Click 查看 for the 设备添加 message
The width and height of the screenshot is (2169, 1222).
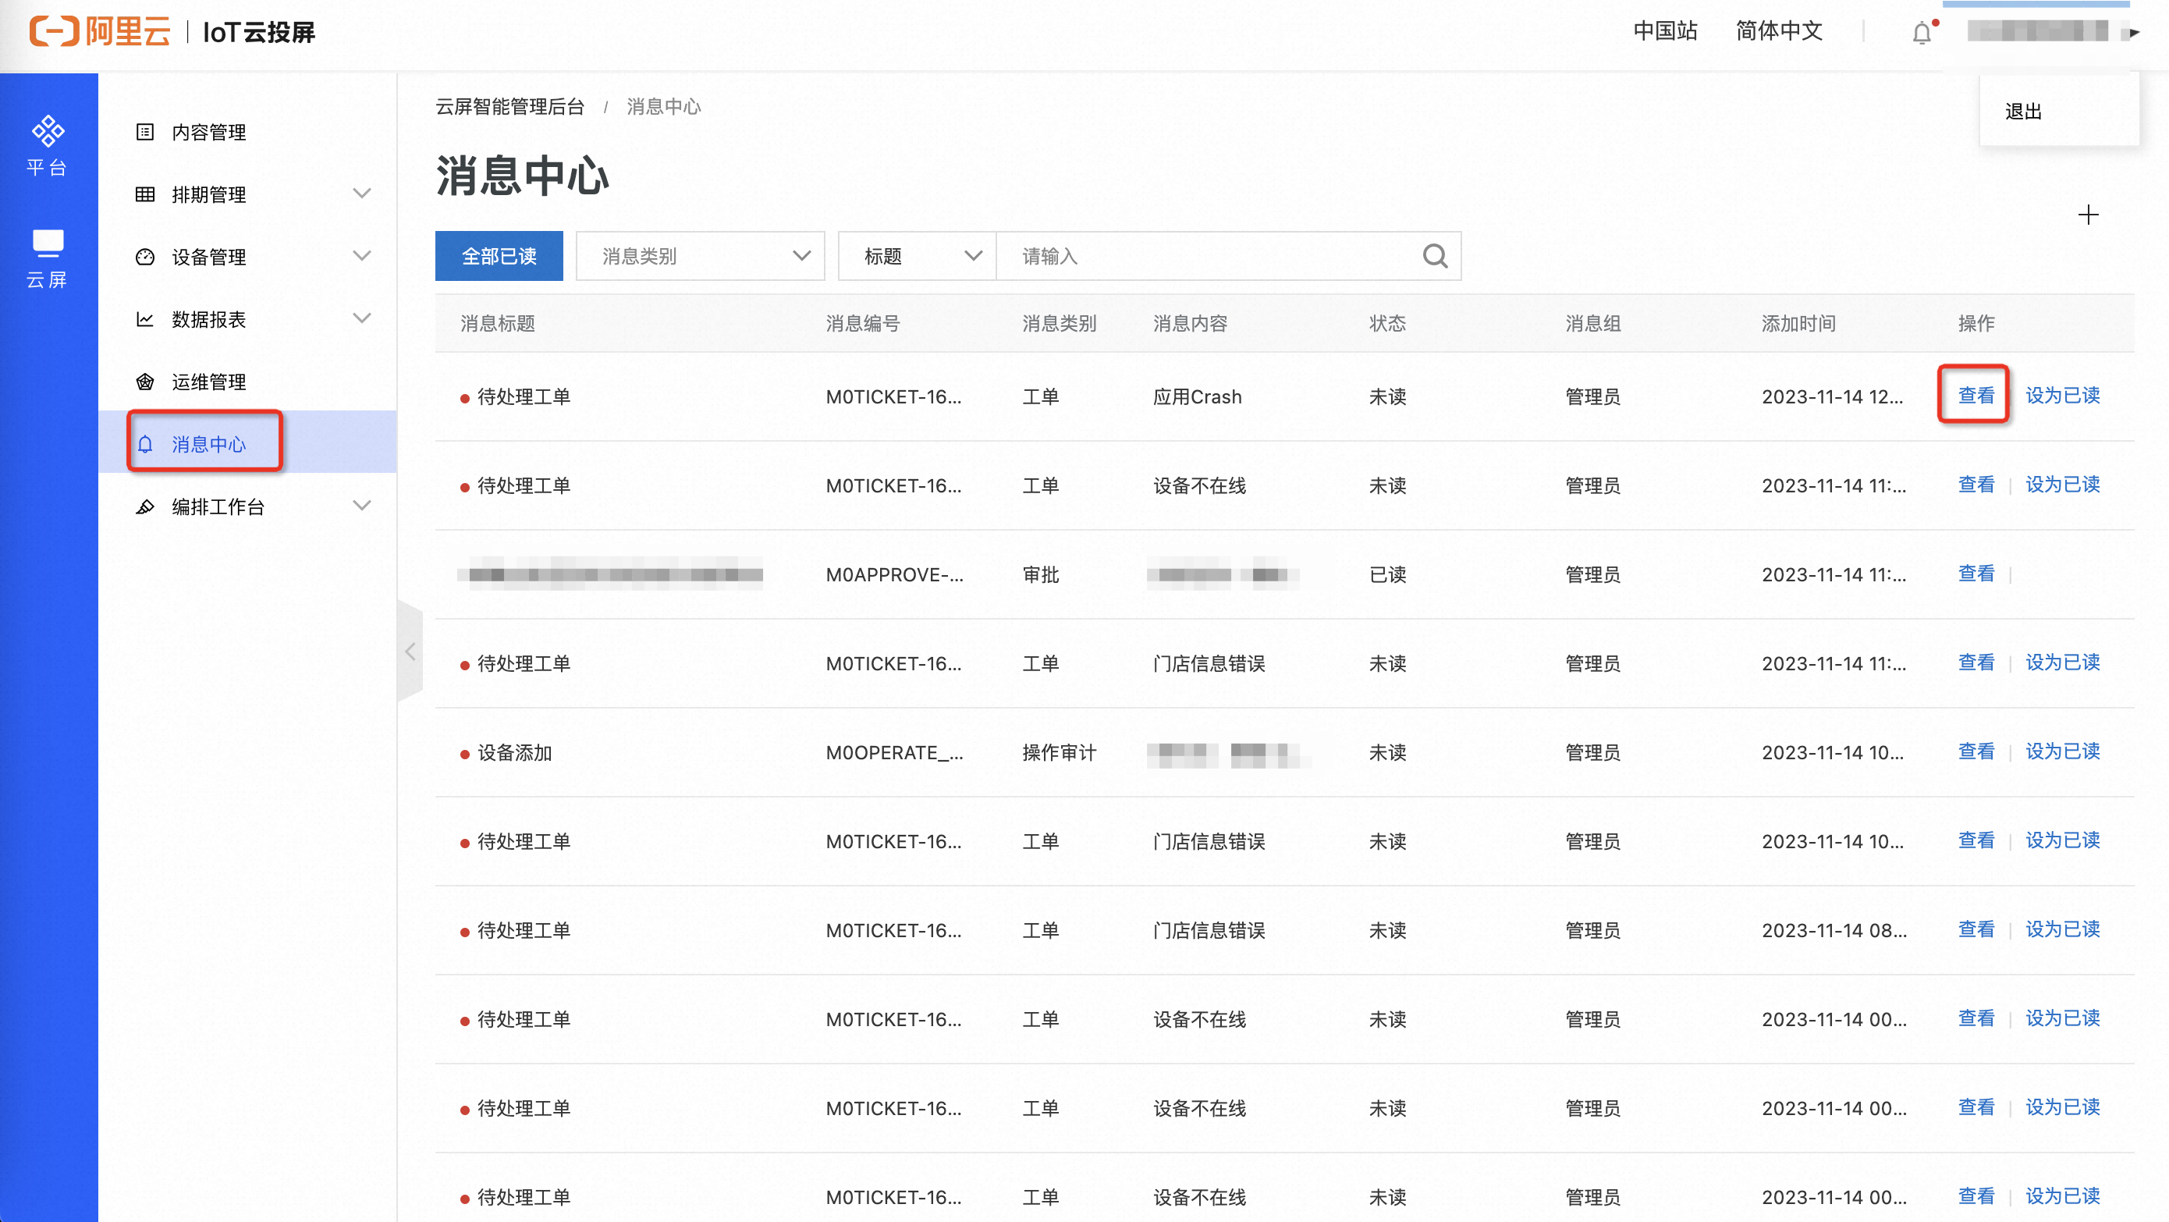point(1976,751)
